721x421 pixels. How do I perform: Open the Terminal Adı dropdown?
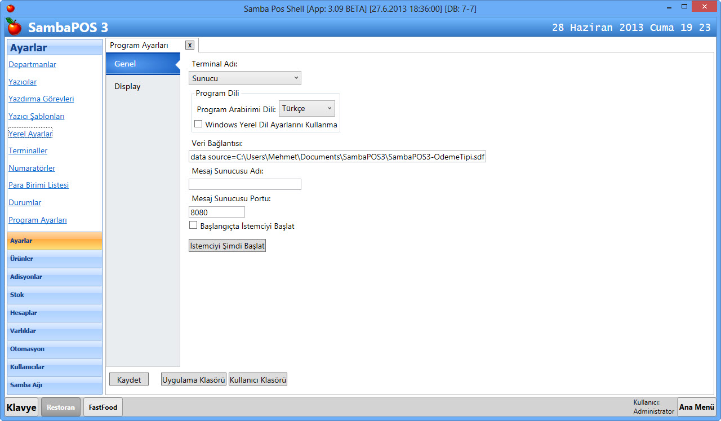[245, 78]
